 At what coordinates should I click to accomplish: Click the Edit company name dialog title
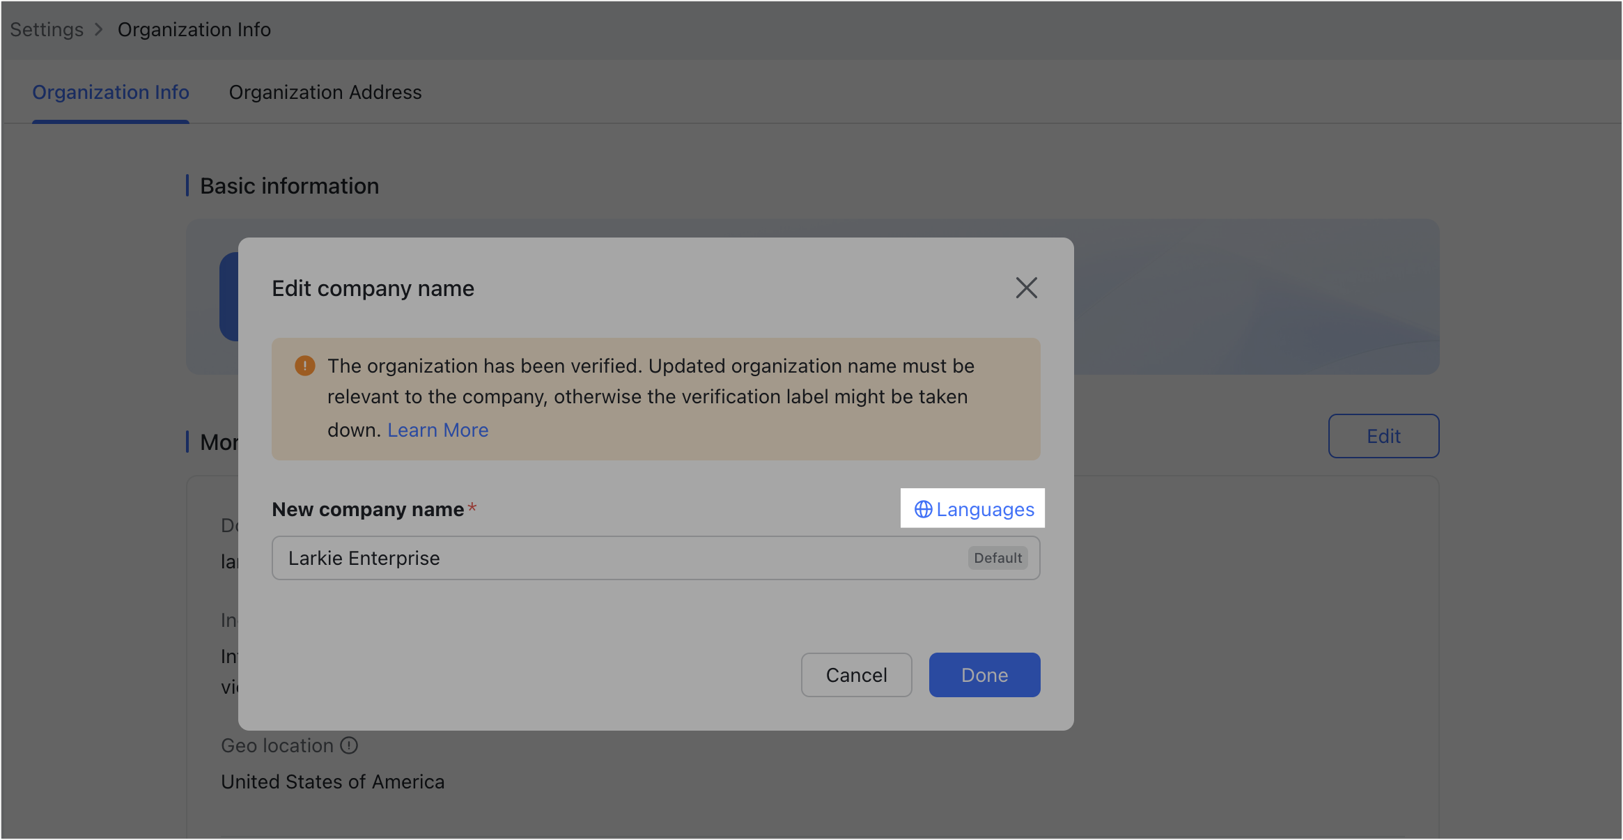(373, 288)
